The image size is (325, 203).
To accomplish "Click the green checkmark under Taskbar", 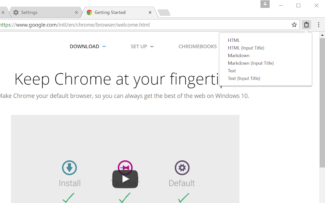I will click(125, 198).
